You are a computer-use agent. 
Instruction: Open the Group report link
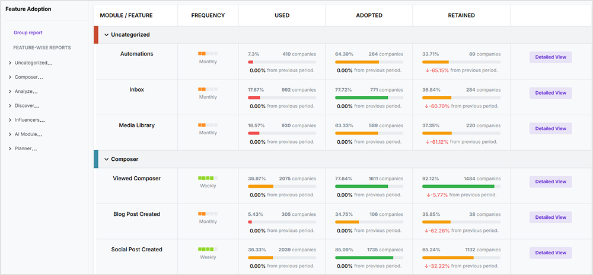point(28,33)
